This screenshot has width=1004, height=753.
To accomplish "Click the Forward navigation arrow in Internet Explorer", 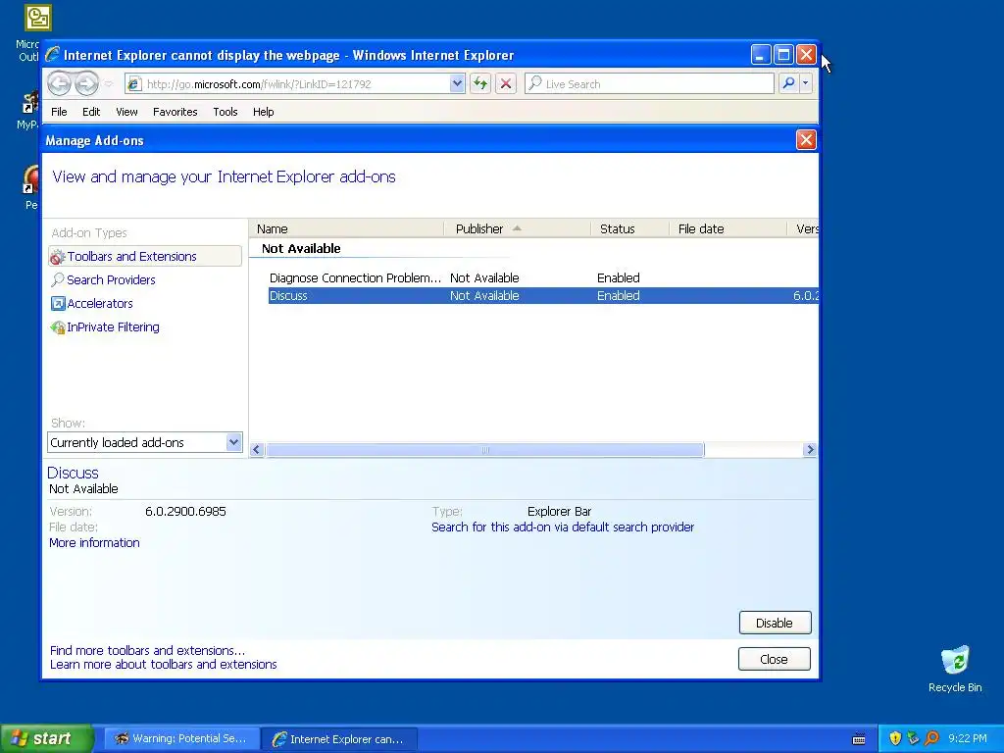I will pyautogui.click(x=86, y=83).
